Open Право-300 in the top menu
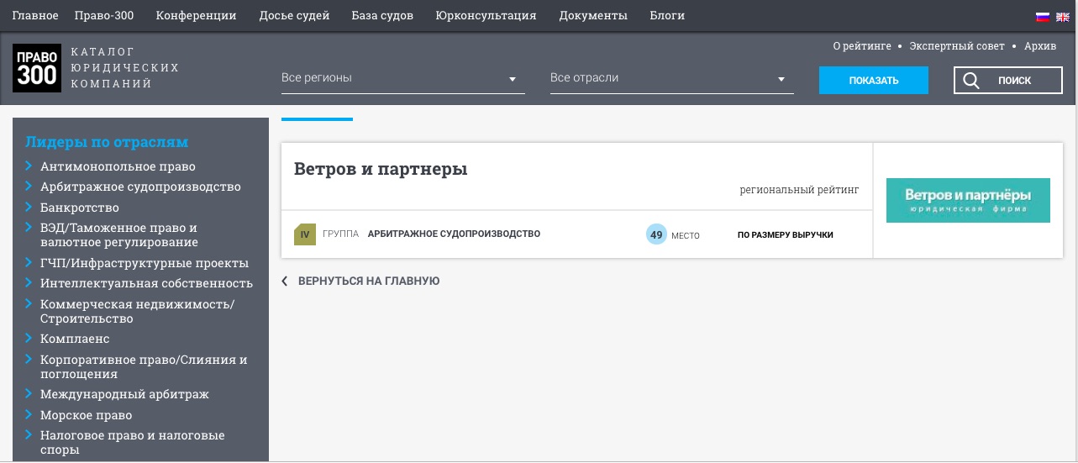The image size is (1078, 463). click(x=104, y=15)
